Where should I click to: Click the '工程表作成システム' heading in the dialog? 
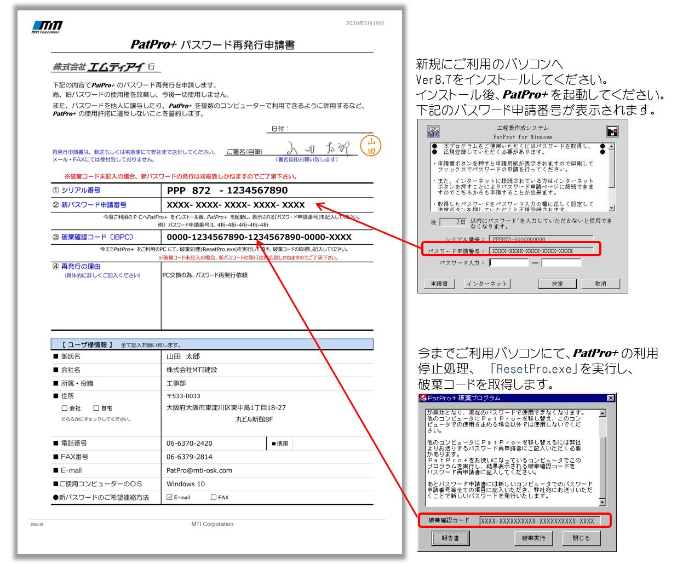click(x=523, y=128)
